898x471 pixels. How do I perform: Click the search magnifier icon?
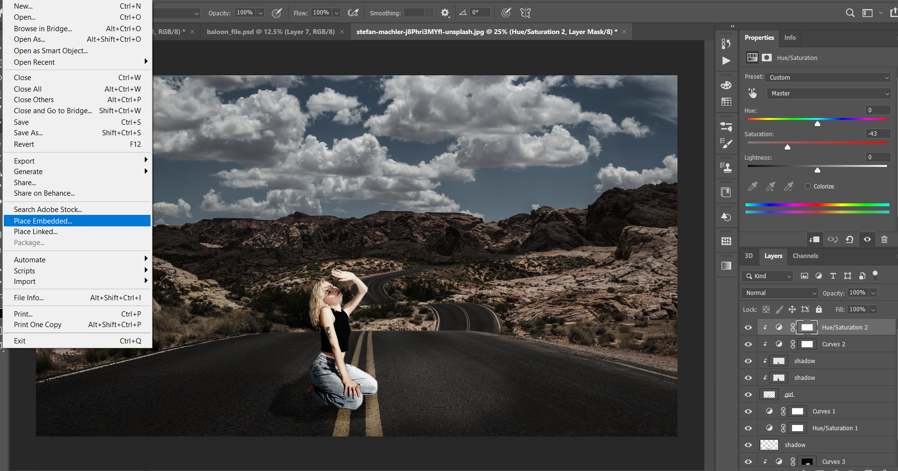(850, 13)
